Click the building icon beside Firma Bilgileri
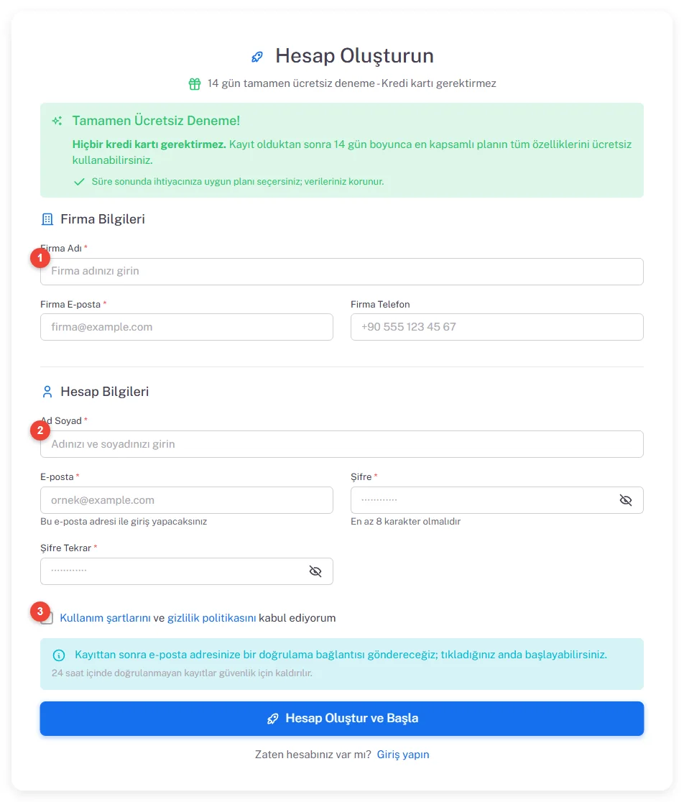Image resolution: width=684 pixels, height=802 pixels. pyautogui.click(x=47, y=219)
